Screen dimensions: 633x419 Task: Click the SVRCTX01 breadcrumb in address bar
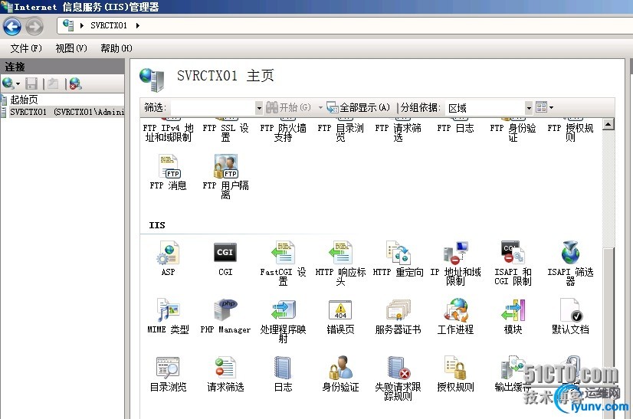[x=109, y=25]
